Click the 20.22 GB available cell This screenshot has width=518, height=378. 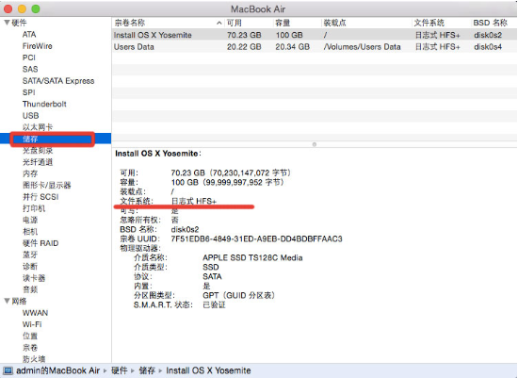pos(244,47)
